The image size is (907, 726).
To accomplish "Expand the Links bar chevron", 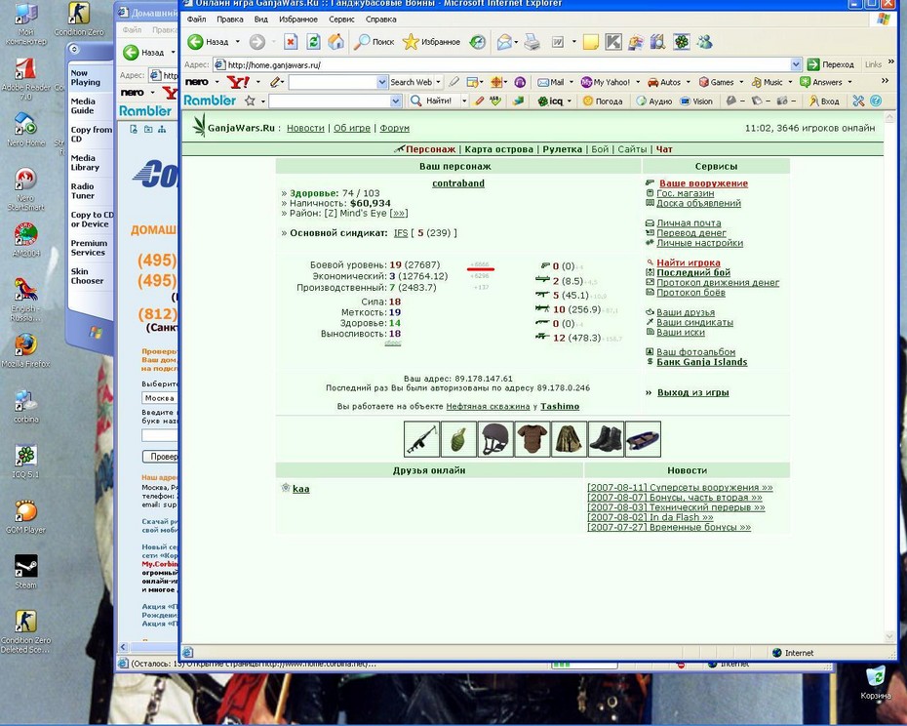I will click(891, 61).
